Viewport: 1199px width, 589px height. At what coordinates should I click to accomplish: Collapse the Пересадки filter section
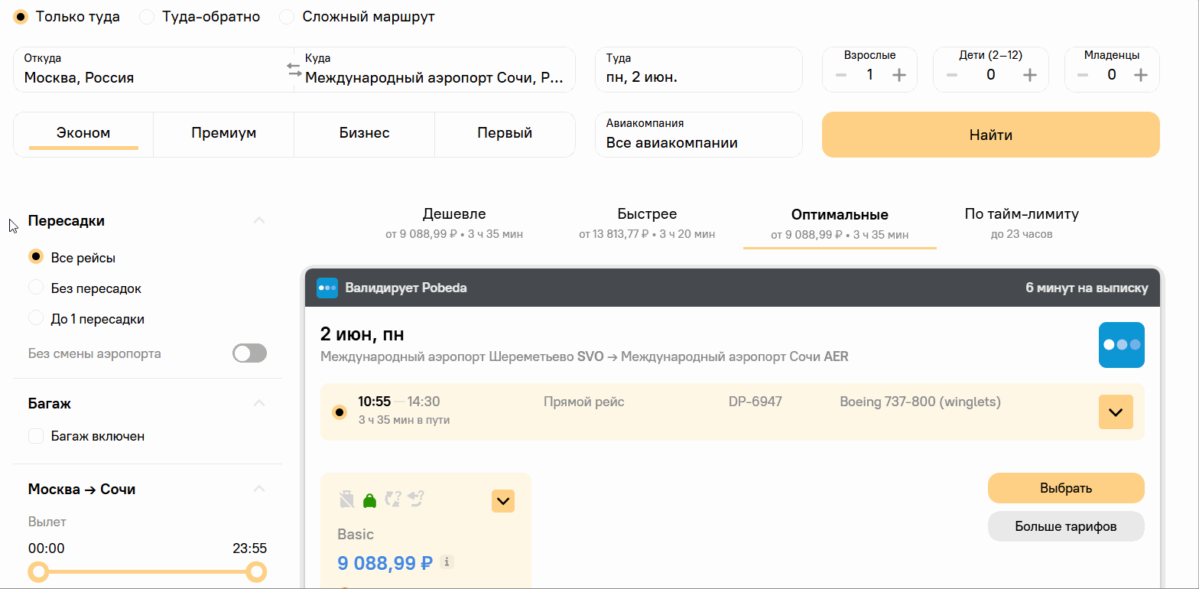(259, 220)
